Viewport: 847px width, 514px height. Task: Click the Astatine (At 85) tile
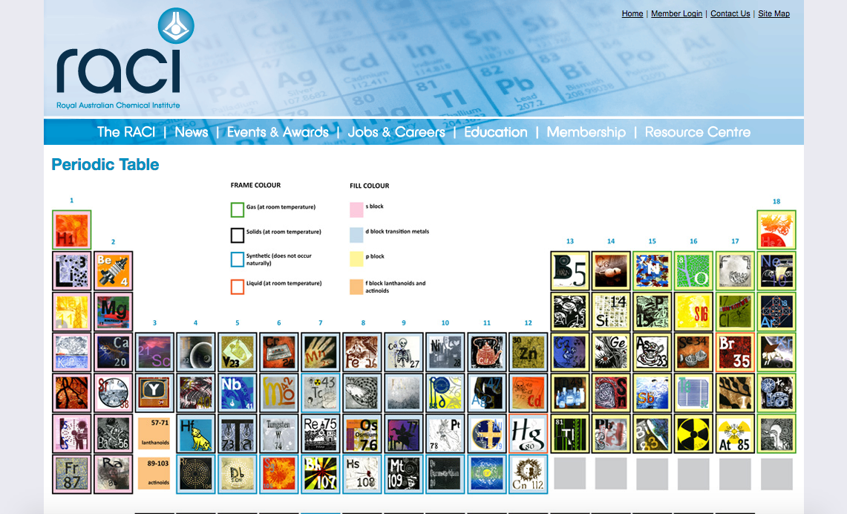point(735,433)
